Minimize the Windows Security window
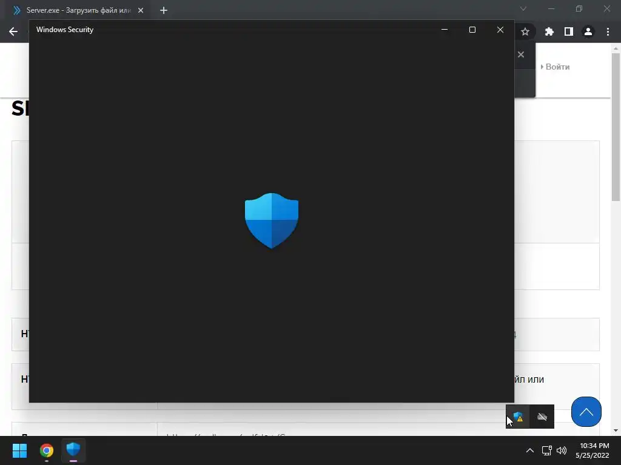Screen dimensions: 621x465 [445, 30]
